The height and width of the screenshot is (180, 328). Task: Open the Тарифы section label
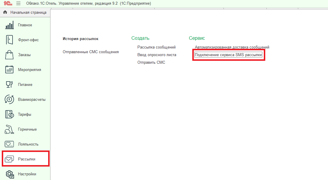pyautogui.click(x=25, y=114)
